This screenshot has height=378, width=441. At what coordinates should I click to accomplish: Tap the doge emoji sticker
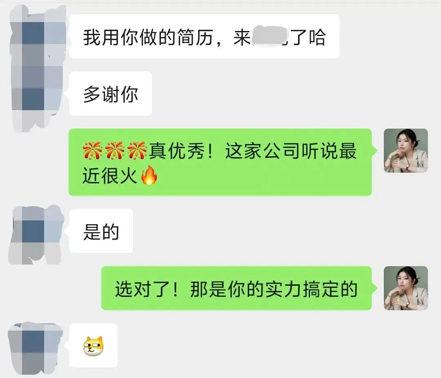[94, 346]
